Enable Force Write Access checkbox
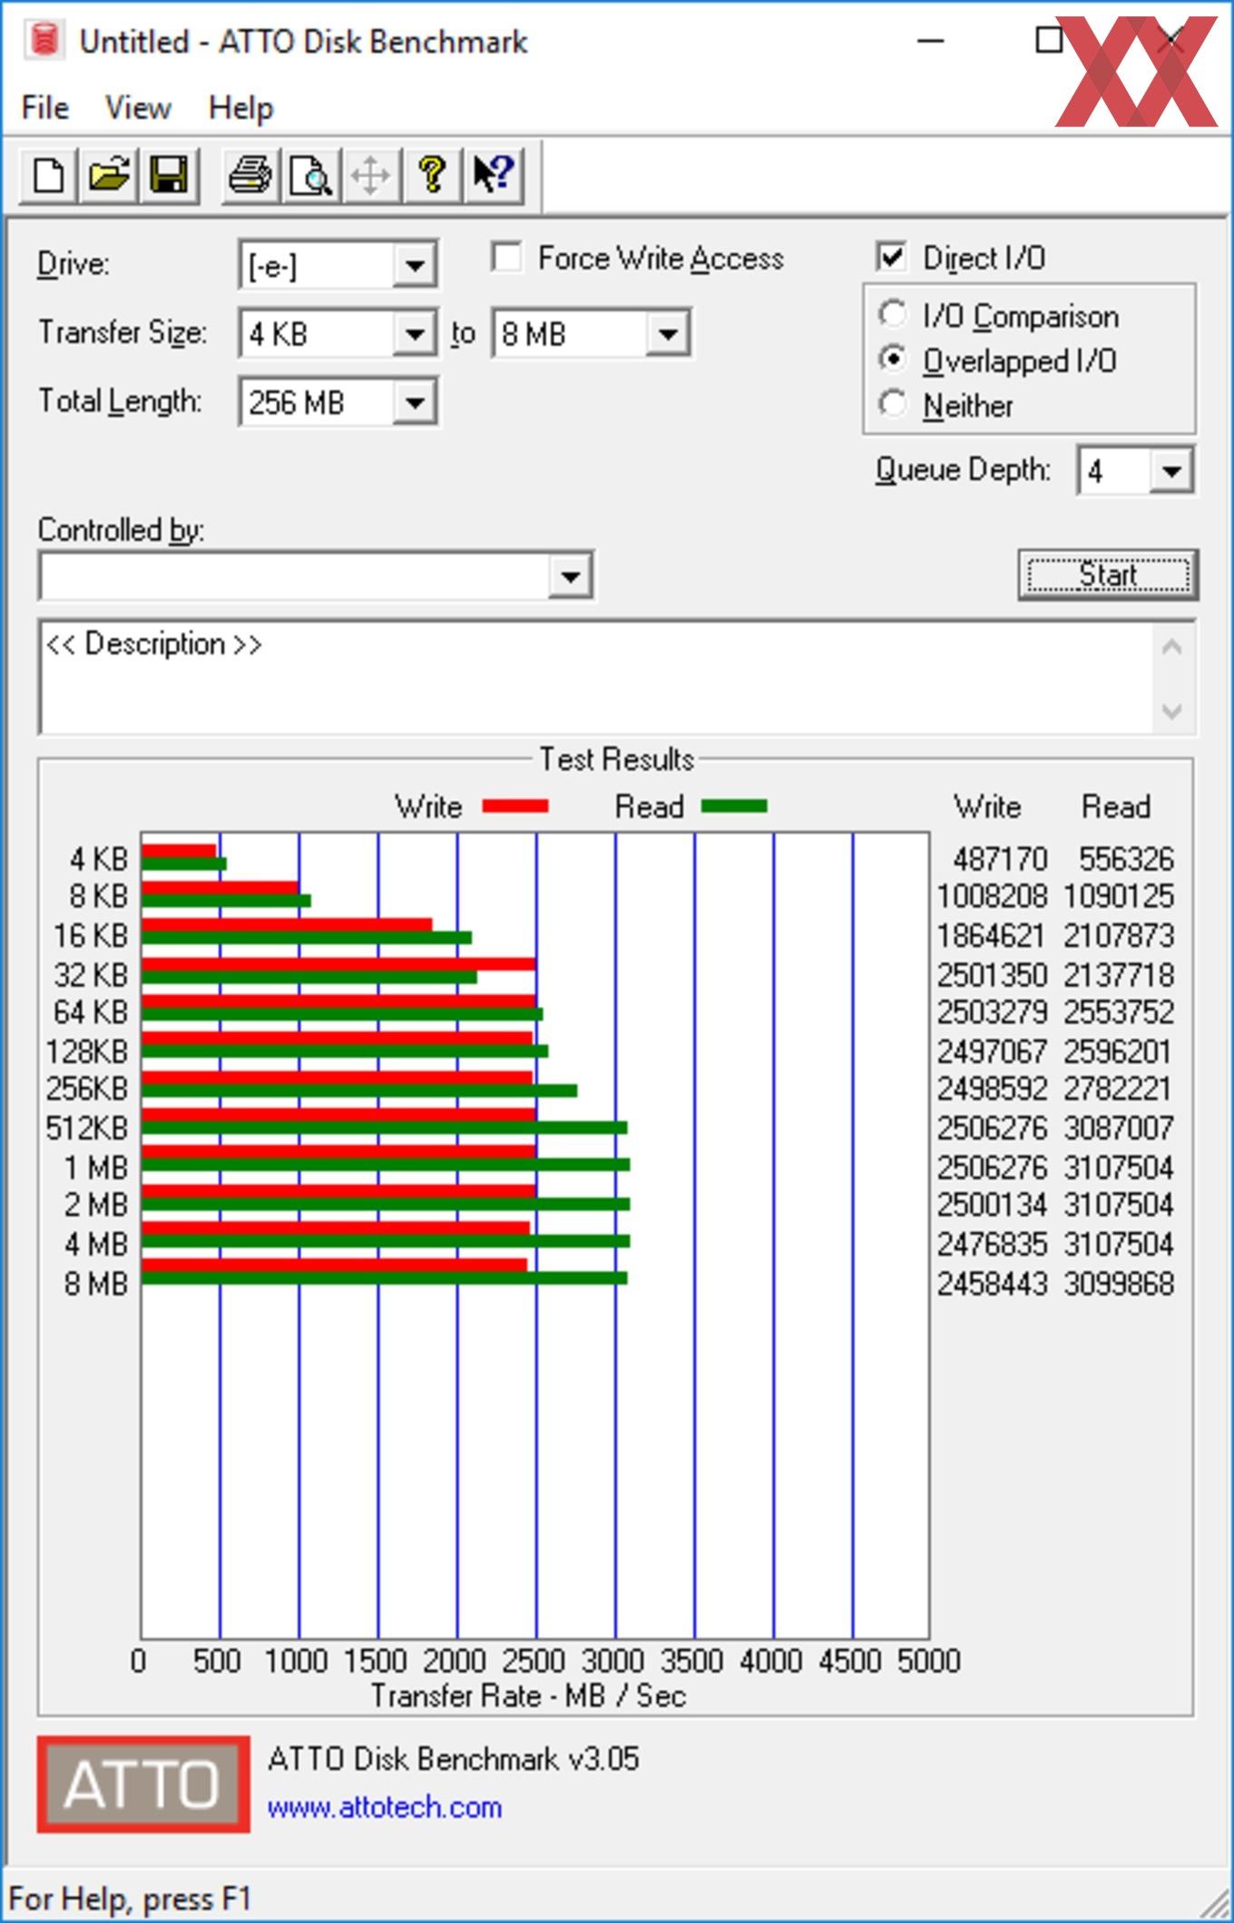 (x=506, y=257)
